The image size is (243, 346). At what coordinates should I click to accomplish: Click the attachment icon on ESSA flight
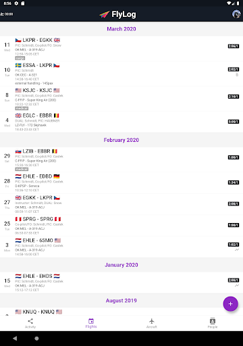(x=237, y=74)
